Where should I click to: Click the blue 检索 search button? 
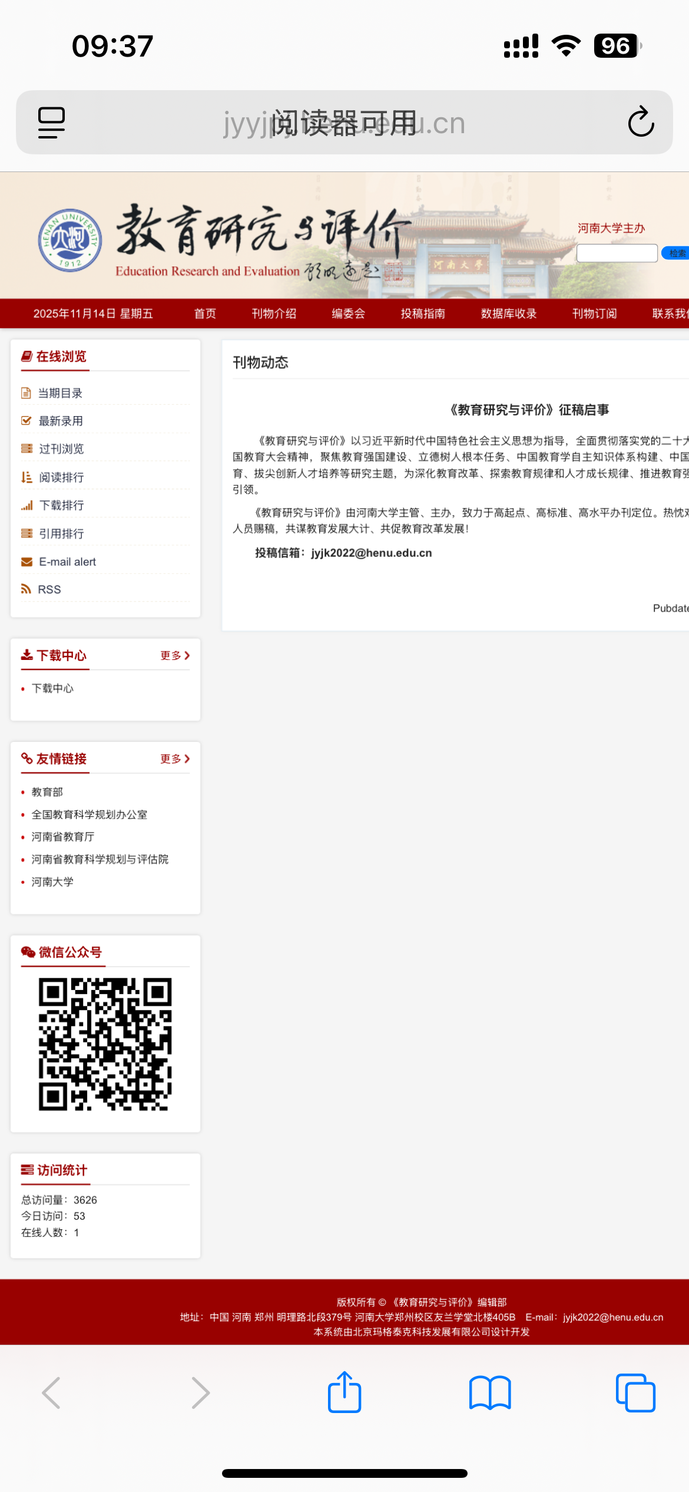pyautogui.click(x=676, y=253)
